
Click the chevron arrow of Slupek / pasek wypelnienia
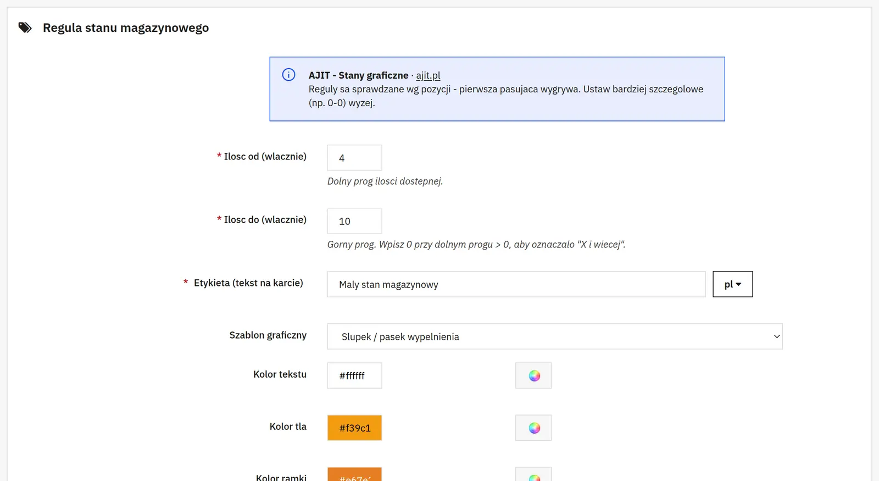(x=777, y=336)
